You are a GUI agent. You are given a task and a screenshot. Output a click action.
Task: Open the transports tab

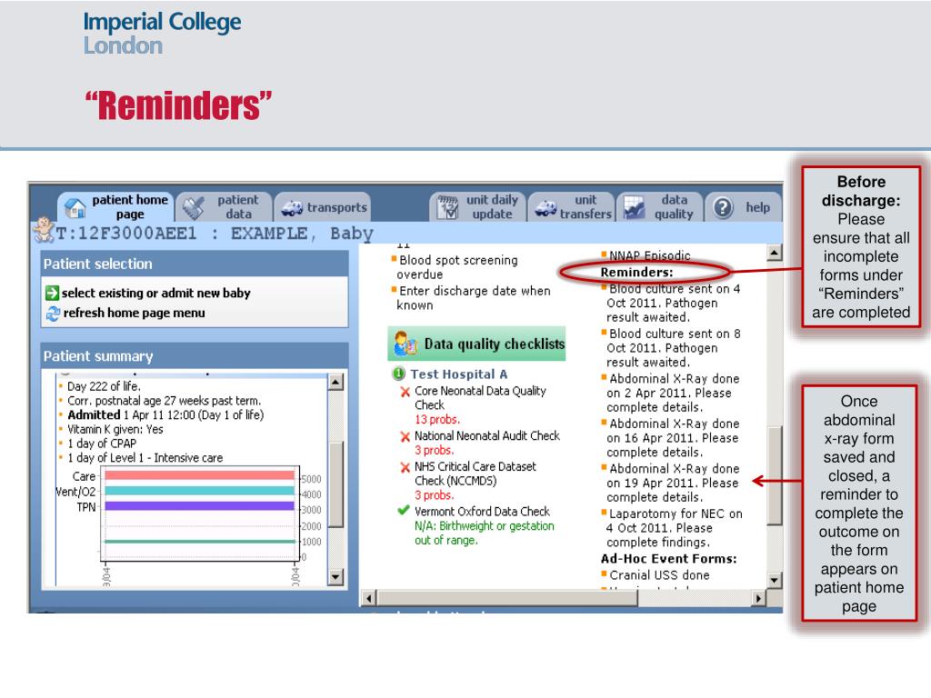tap(323, 207)
